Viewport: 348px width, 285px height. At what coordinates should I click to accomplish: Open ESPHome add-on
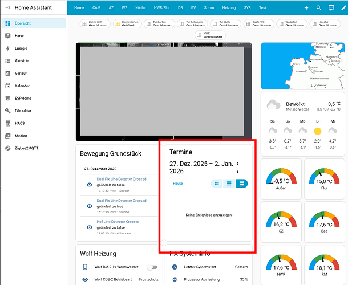(34, 98)
